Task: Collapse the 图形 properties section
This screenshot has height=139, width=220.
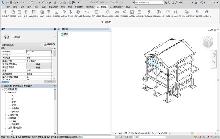Action: [x=52, y=48]
